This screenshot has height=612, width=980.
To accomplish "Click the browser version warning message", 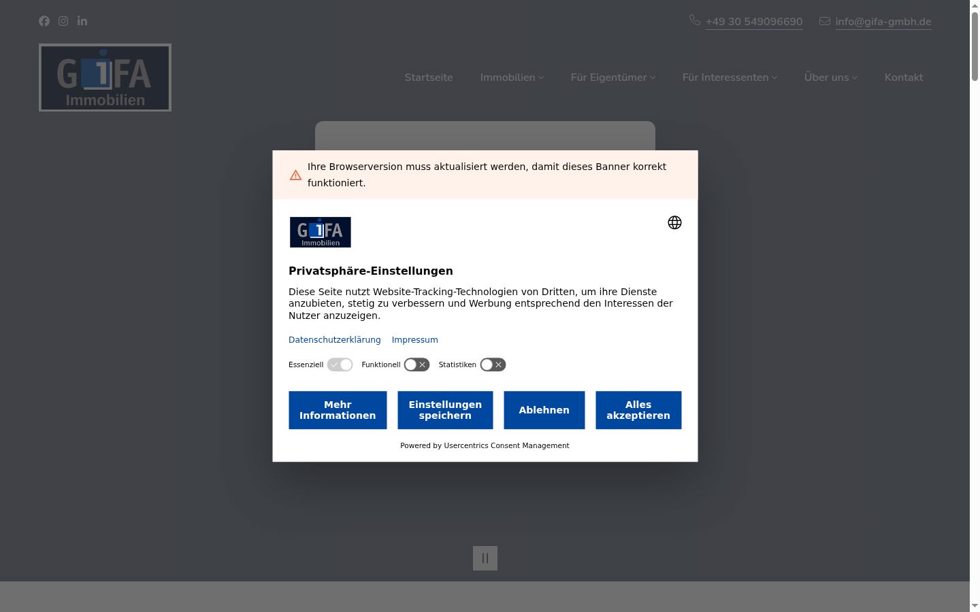I will (487, 175).
